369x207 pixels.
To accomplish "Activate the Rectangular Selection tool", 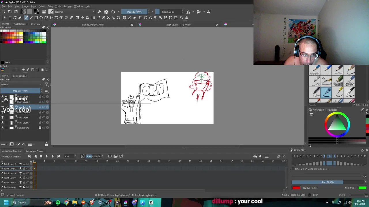I will point(141,18).
